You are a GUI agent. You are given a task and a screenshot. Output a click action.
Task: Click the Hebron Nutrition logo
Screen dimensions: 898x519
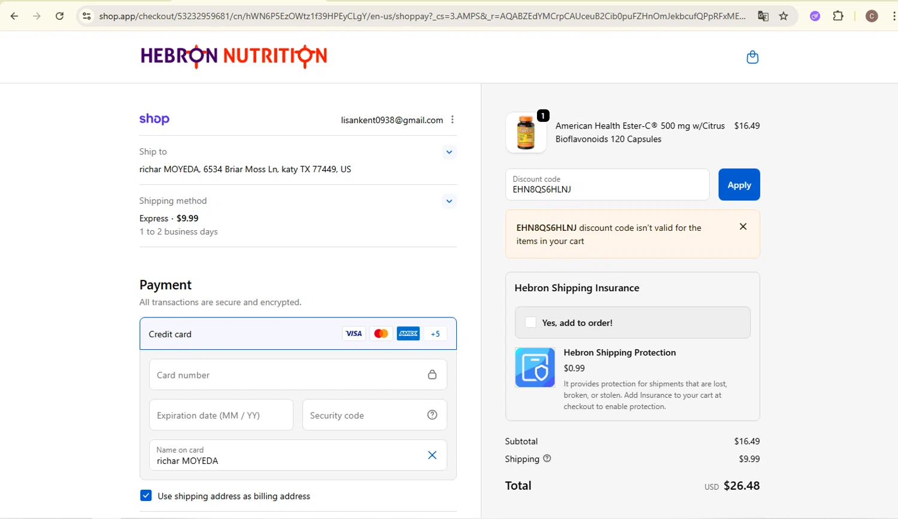tap(233, 56)
